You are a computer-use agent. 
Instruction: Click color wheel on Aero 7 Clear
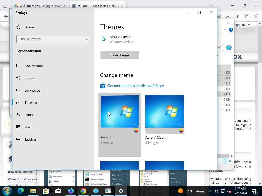[181, 130]
